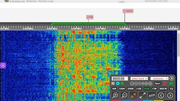Toggle the Spec spectrum display button
The height and width of the screenshot is (101, 180).
tap(157, 84)
